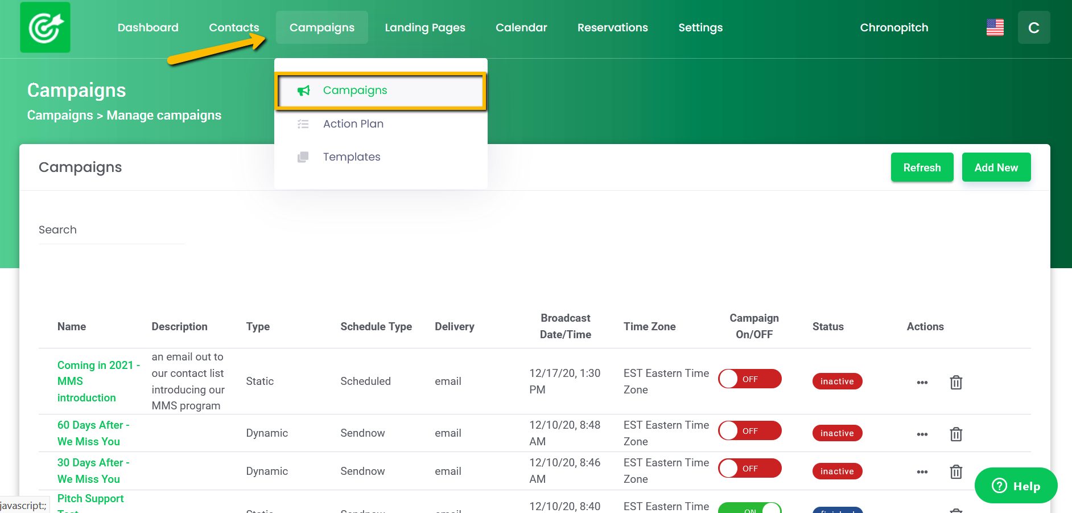Open Templates via its copy icon
This screenshot has width=1072, height=513.
pyautogui.click(x=303, y=157)
